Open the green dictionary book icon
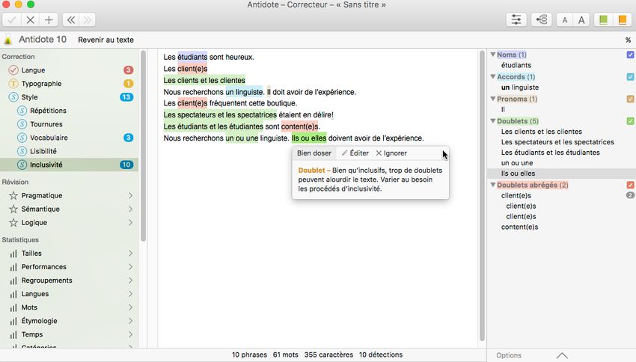Screen dimensions: 636x362 coord(604,20)
